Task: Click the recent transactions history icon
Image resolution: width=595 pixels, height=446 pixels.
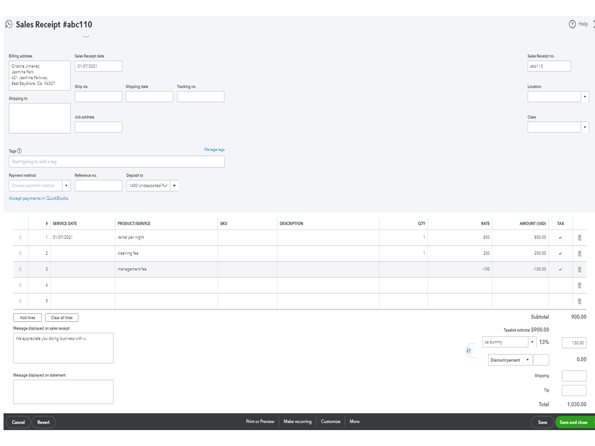Action: (9, 24)
